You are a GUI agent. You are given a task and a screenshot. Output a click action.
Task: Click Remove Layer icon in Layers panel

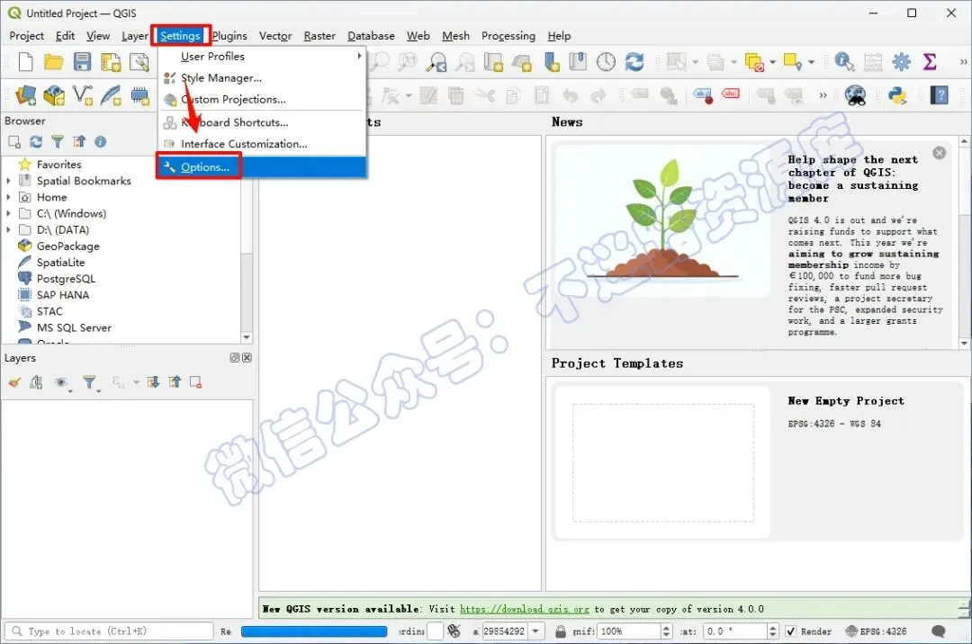coord(195,382)
